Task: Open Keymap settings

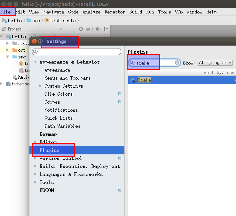Action: coord(48,134)
